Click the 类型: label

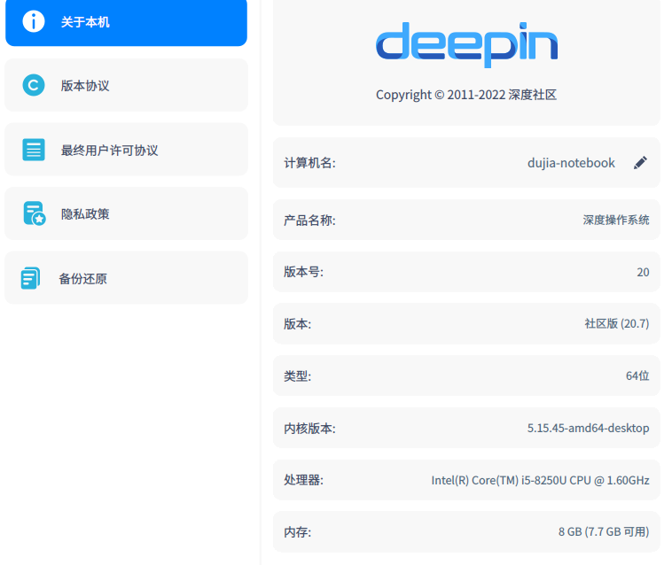coord(297,376)
